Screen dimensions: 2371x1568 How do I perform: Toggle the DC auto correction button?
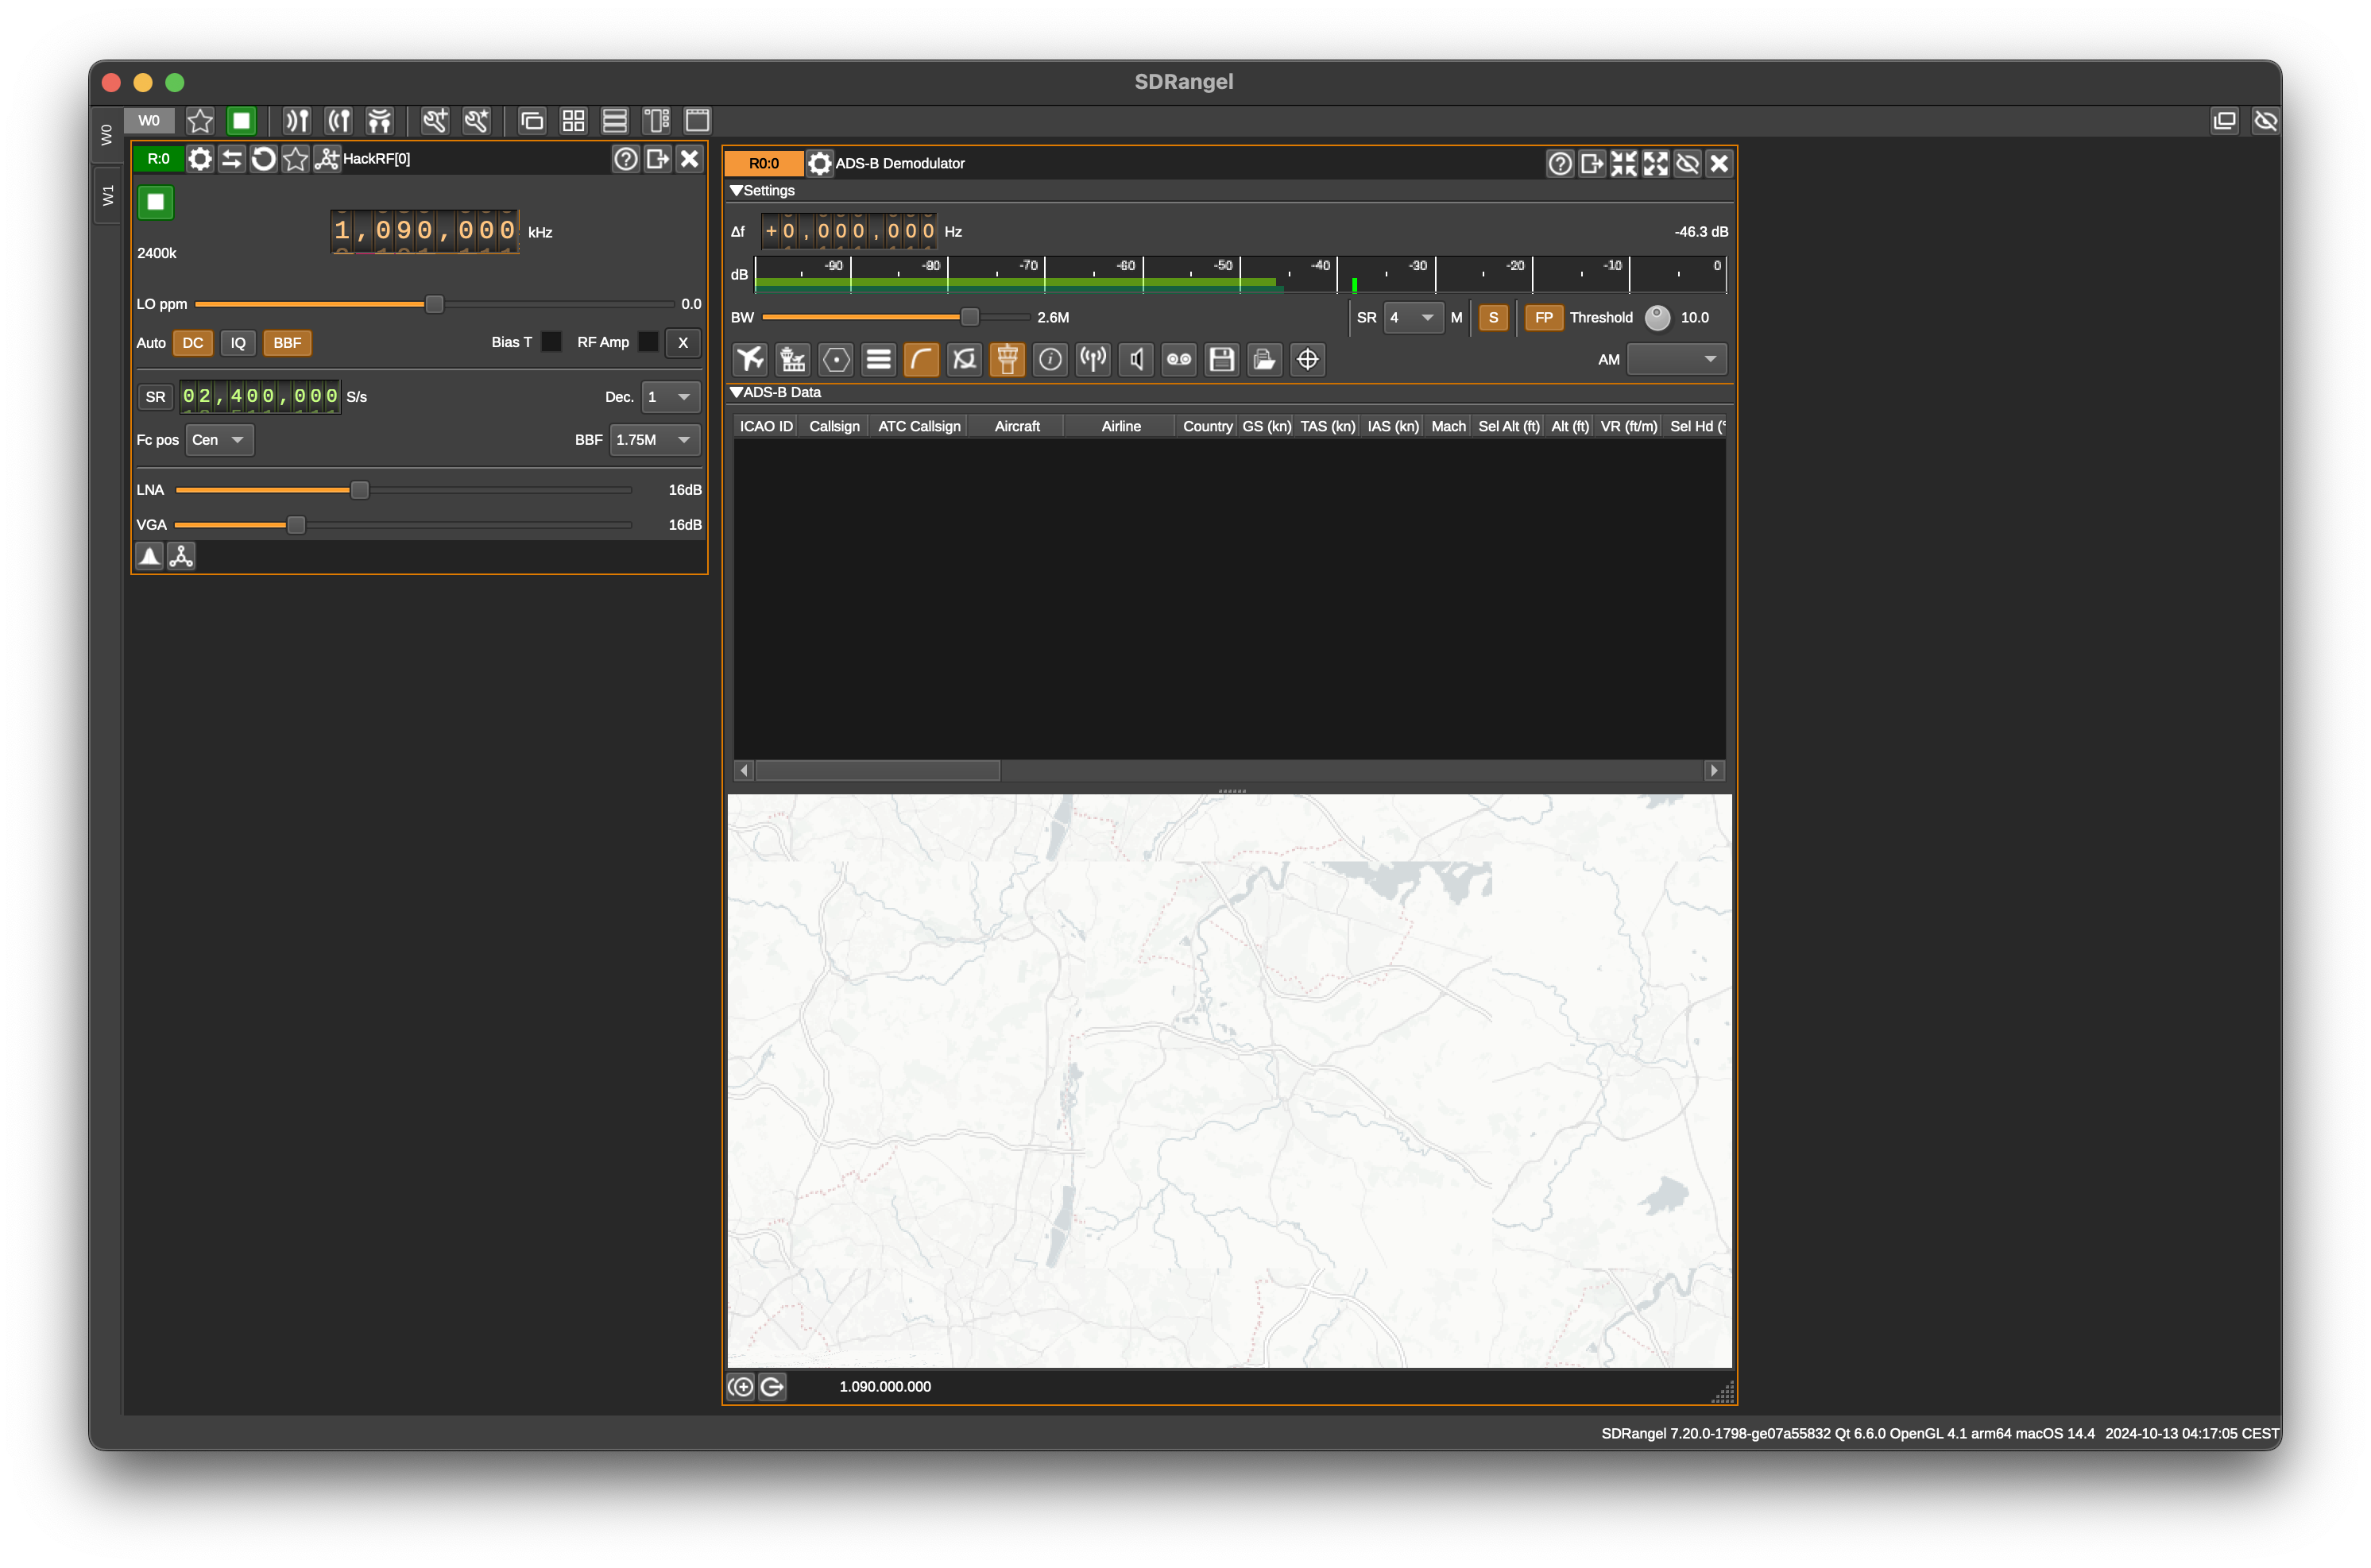coord(192,343)
